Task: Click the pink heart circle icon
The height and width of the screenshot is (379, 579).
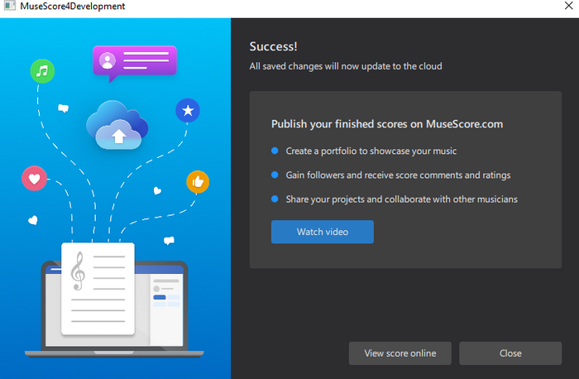Action: 34,179
